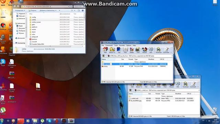Click the Windows Start orb

pyautogui.click(x=2, y=121)
